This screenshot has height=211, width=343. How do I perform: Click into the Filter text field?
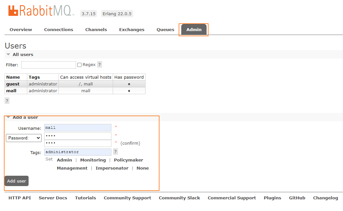point(48,65)
